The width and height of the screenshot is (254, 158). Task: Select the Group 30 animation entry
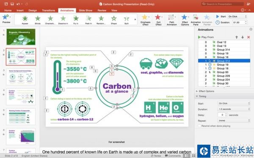224,83
